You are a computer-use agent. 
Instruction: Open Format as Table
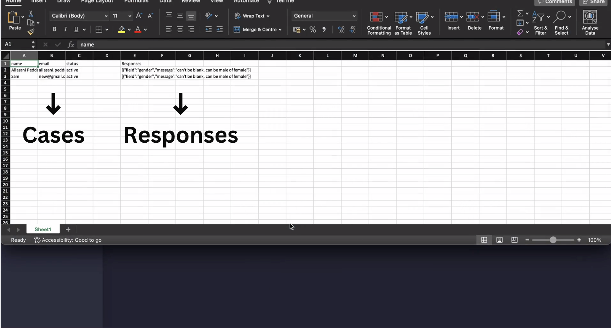pyautogui.click(x=403, y=23)
